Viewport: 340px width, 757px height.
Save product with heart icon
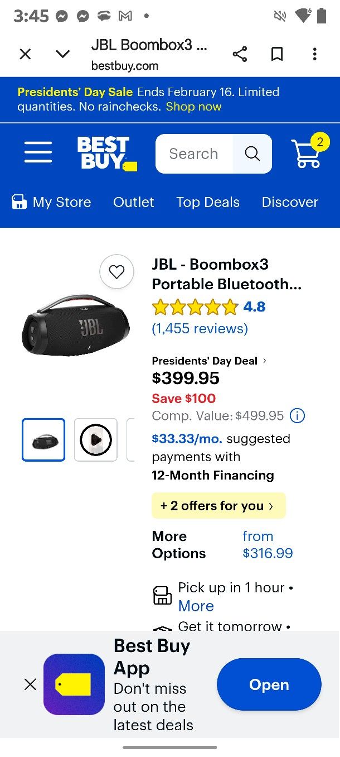116,272
